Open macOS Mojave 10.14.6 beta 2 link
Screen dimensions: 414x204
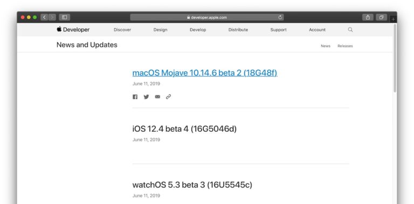click(205, 73)
